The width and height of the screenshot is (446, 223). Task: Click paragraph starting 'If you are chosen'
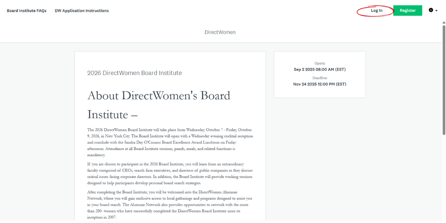coord(170,174)
